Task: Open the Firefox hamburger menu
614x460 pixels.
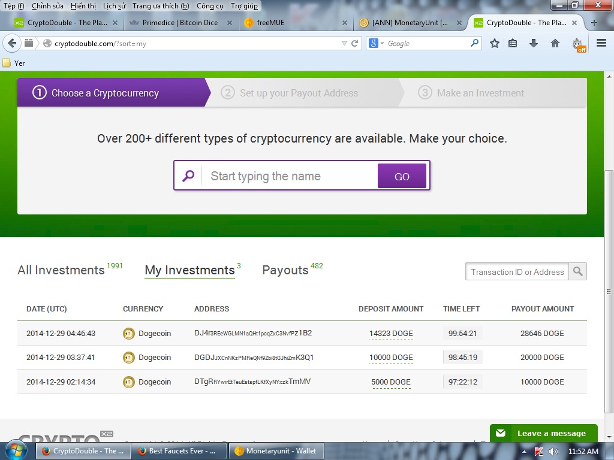Action: coord(601,43)
